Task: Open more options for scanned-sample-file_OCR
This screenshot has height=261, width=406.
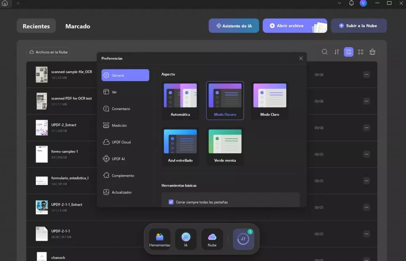Action: tap(366, 74)
